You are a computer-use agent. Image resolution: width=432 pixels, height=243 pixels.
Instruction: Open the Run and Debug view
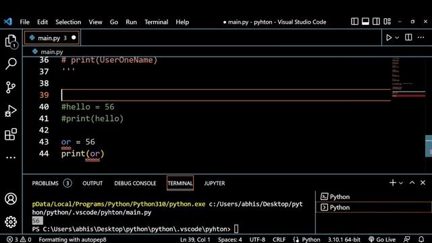(x=11, y=111)
